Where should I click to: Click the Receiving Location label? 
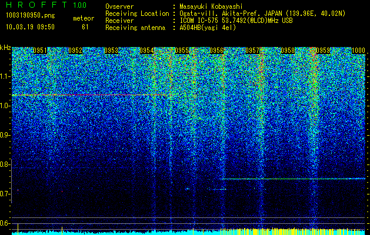[137, 14]
